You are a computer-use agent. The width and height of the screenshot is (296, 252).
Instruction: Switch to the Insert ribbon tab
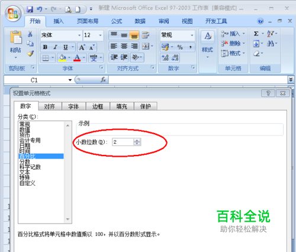pyautogui.click(x=59, y=21)
